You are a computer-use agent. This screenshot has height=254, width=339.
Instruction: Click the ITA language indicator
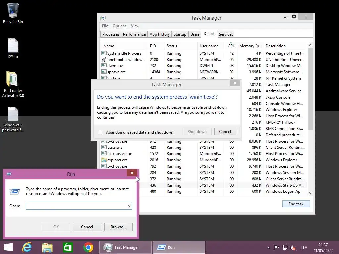(x=304, y=247)
